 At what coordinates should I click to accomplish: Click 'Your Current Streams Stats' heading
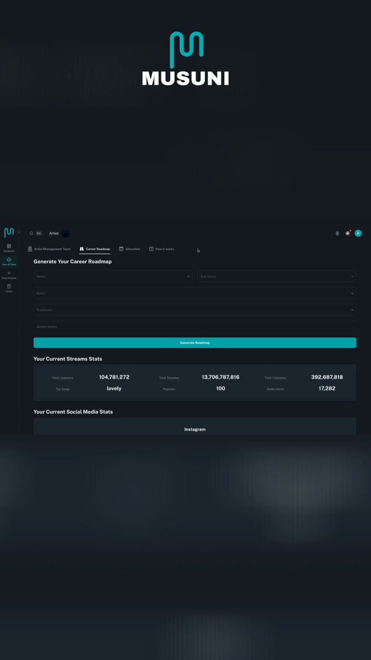coord(68,359)
